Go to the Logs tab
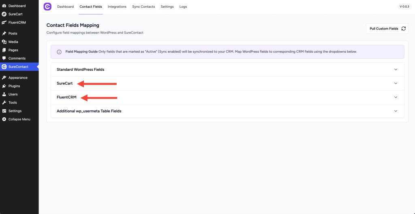Viewport: 415px width, 214px height. click(183, 7)
